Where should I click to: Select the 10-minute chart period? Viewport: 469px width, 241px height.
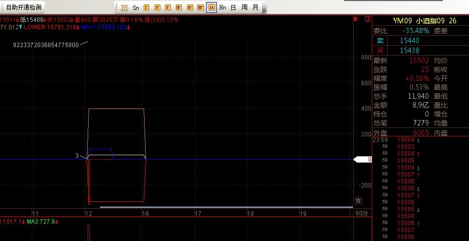(179, 7)
